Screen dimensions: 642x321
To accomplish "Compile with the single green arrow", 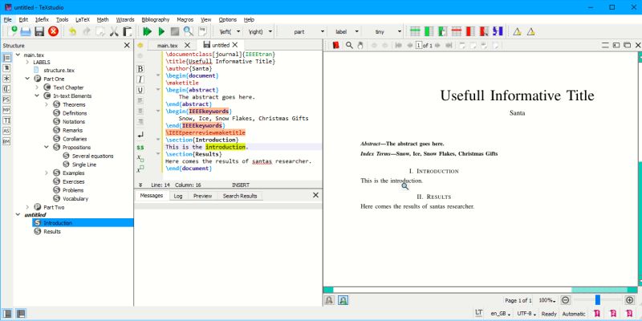I will (161, 31).
